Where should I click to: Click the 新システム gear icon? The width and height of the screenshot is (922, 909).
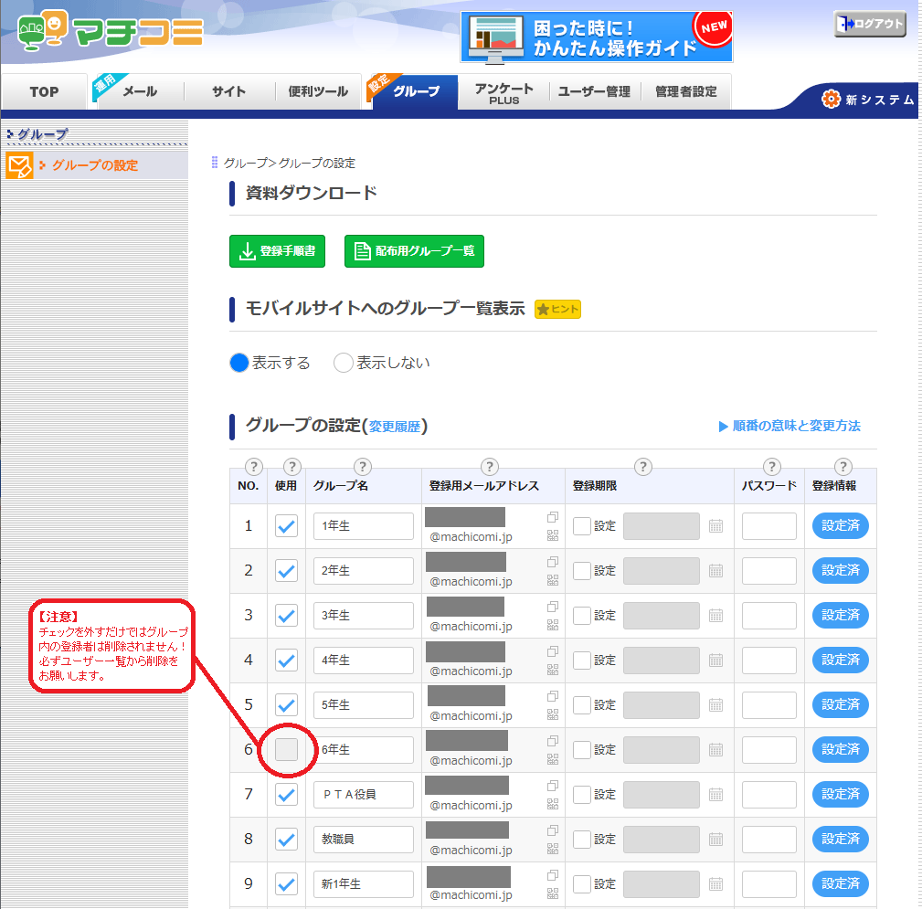click(831, 99)
